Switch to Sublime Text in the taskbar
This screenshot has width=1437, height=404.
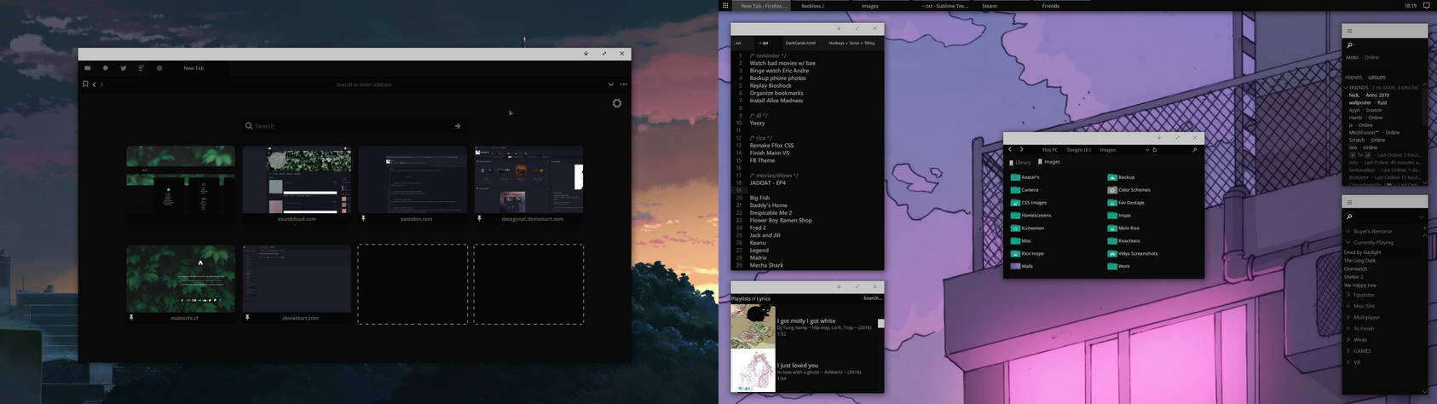click(x=944, y=6)
